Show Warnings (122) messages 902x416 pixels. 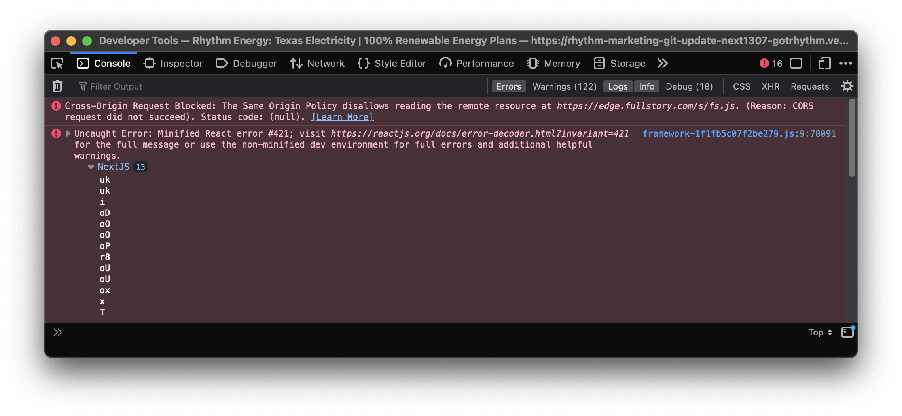pos(564,86)
